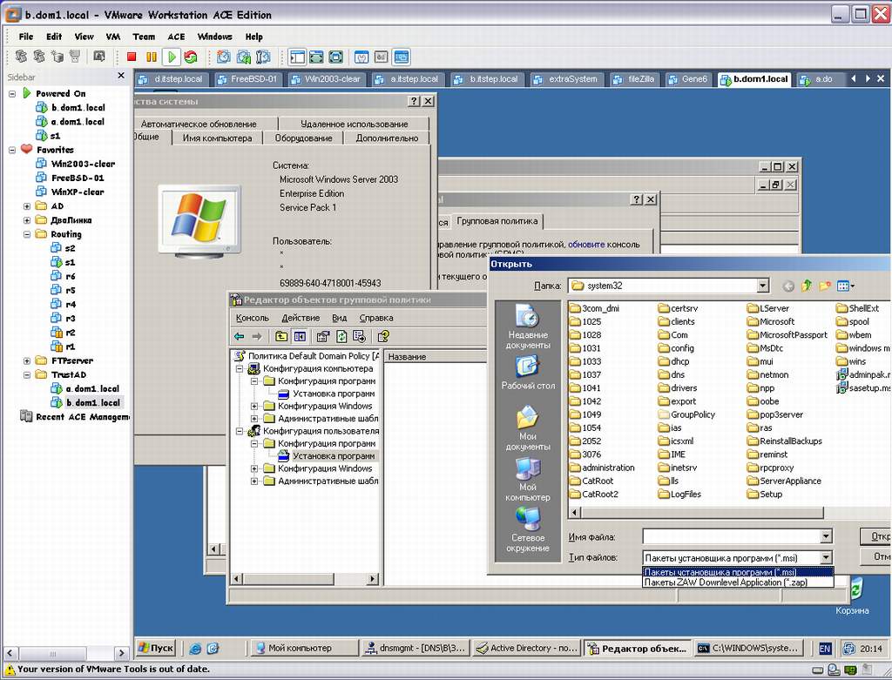Expand the AD folder in the sidebar
Image resolution: width=892 pixels, height=680 pixels.
[x=27, y=206]
